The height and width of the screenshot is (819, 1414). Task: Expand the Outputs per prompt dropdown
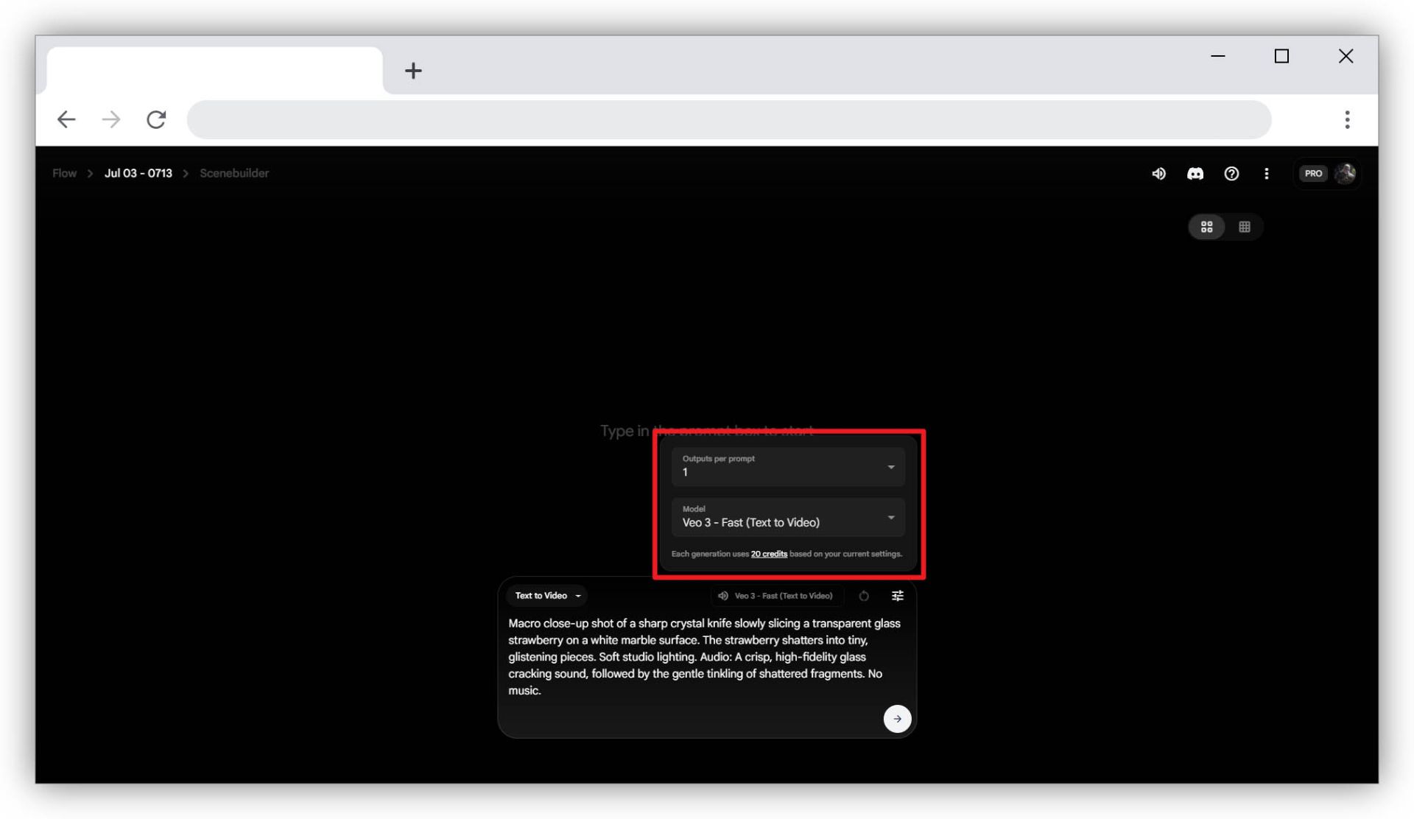[x=787, y=466]
